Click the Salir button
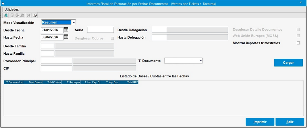Screen dimensions: 307x128 [x=290, y=122]
